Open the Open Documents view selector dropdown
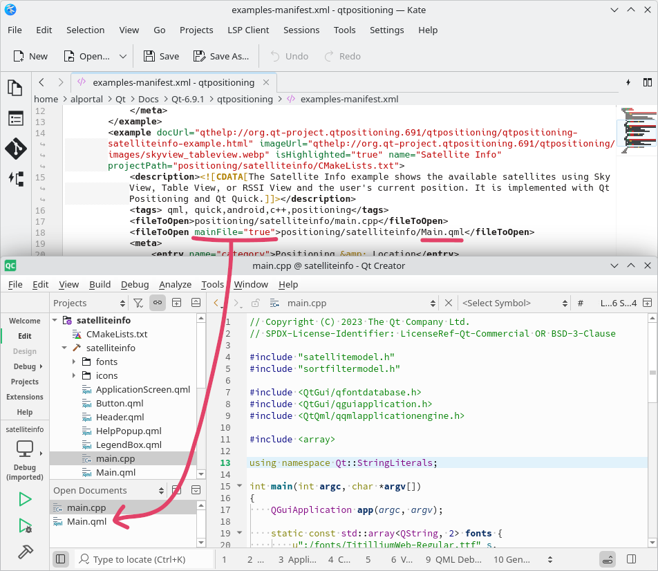Viewport: 658px width, 571px height. [109, 490]
